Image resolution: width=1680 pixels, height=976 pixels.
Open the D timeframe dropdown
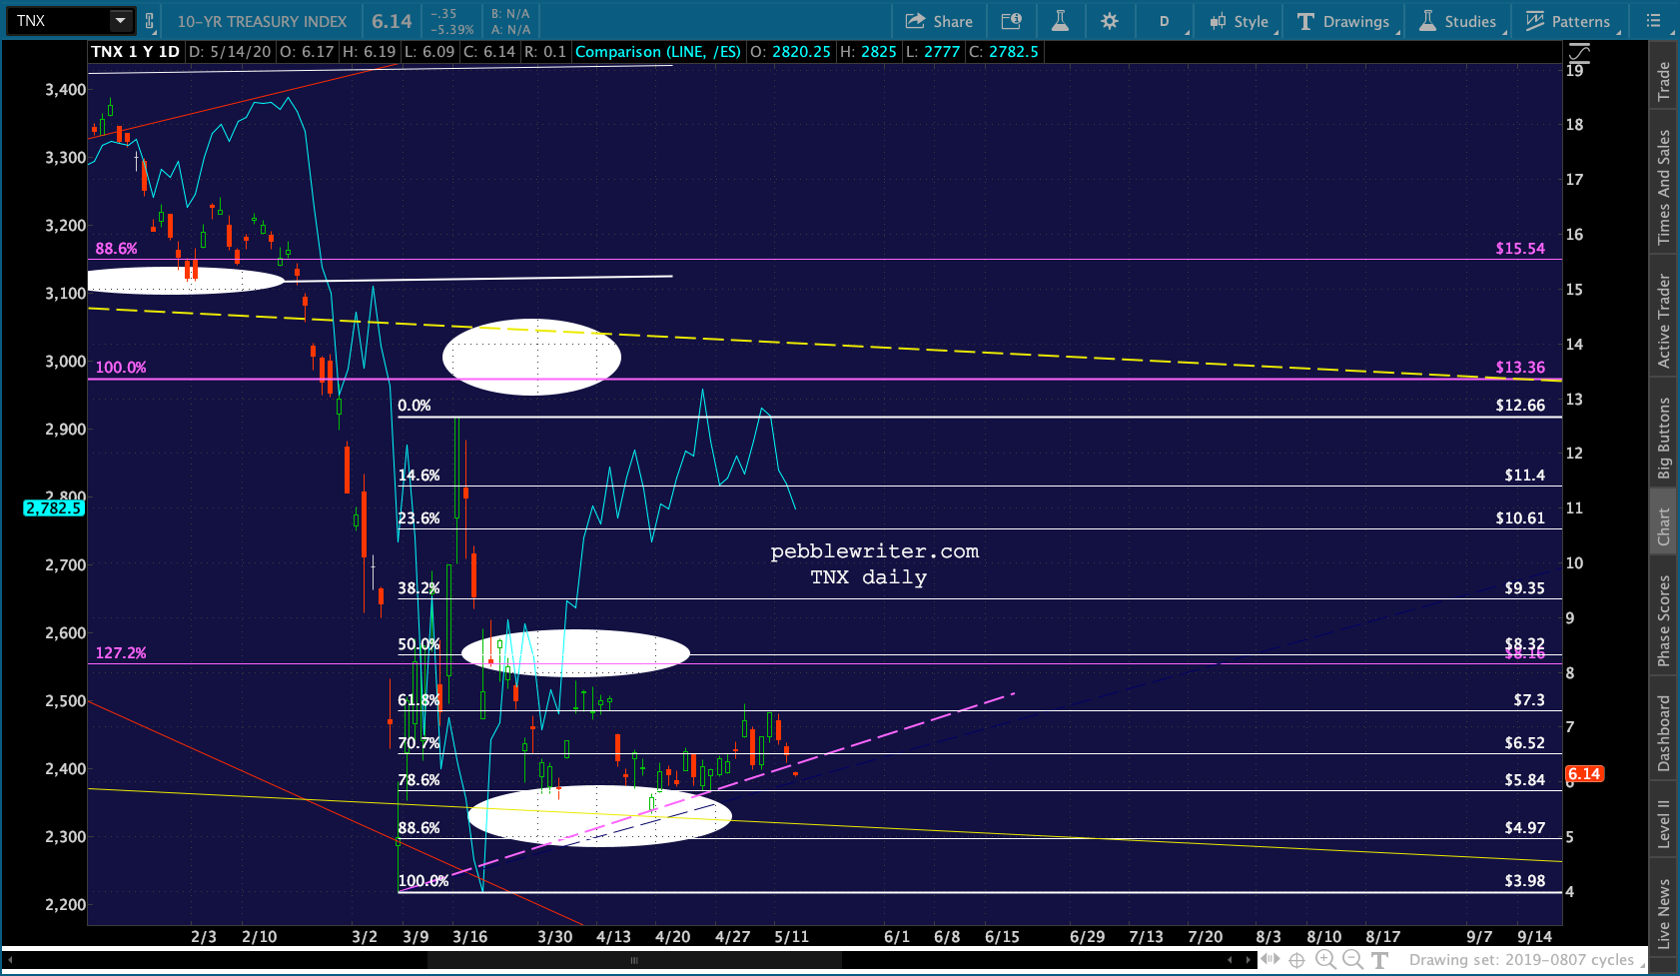(1166, 21)
